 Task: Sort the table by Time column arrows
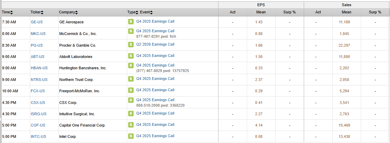click(12, 12)
